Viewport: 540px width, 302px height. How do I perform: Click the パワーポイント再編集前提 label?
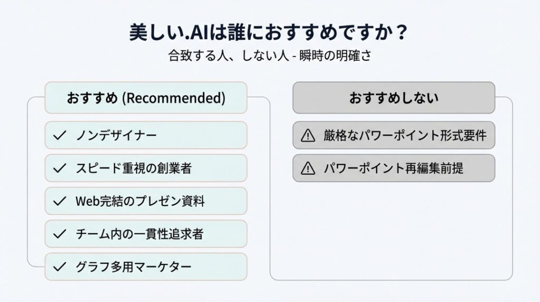tap(394, 168)
